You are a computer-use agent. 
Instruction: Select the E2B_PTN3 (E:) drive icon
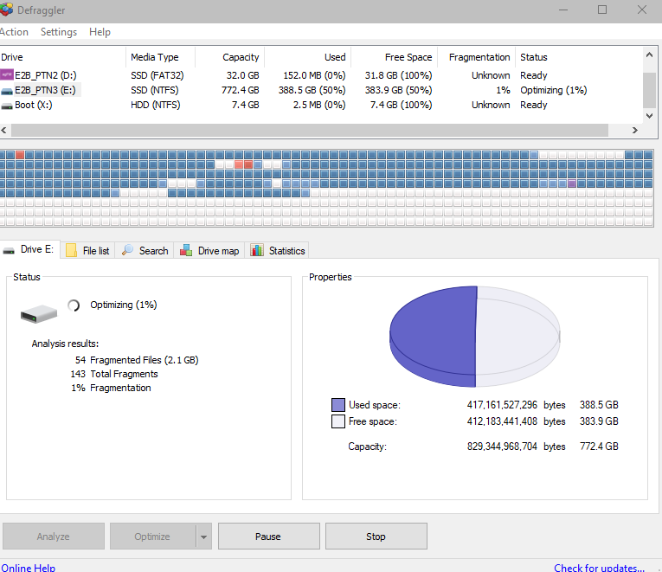click(x=7, y=90)
